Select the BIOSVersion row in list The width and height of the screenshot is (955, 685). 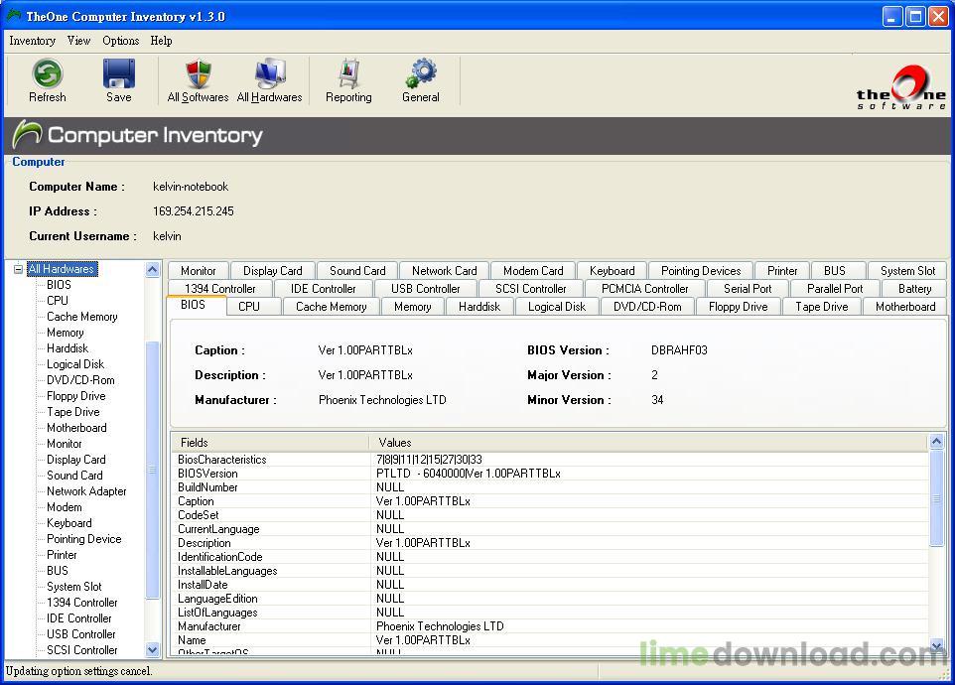point(208,474)
